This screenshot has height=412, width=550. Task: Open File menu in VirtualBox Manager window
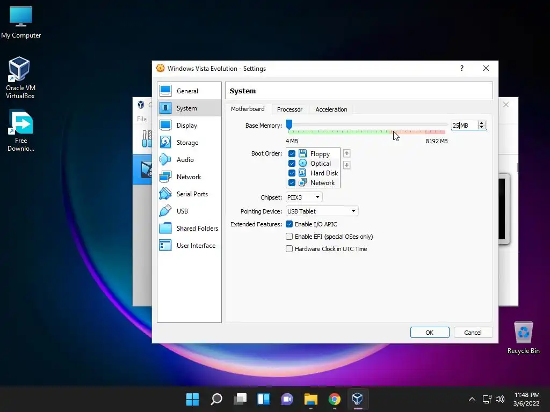click(142, 119)
